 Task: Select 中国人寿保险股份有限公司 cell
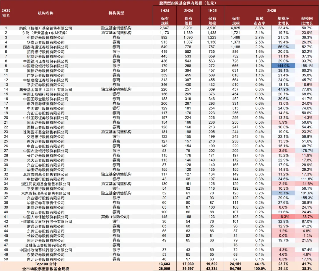45,217
